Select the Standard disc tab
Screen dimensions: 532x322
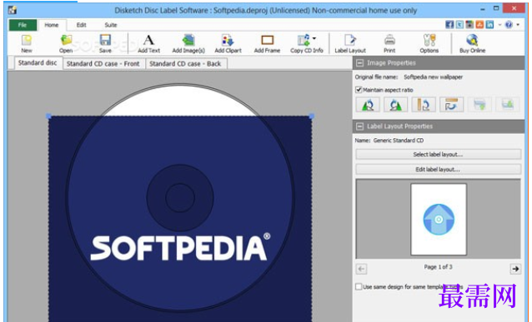coord(38,63)
